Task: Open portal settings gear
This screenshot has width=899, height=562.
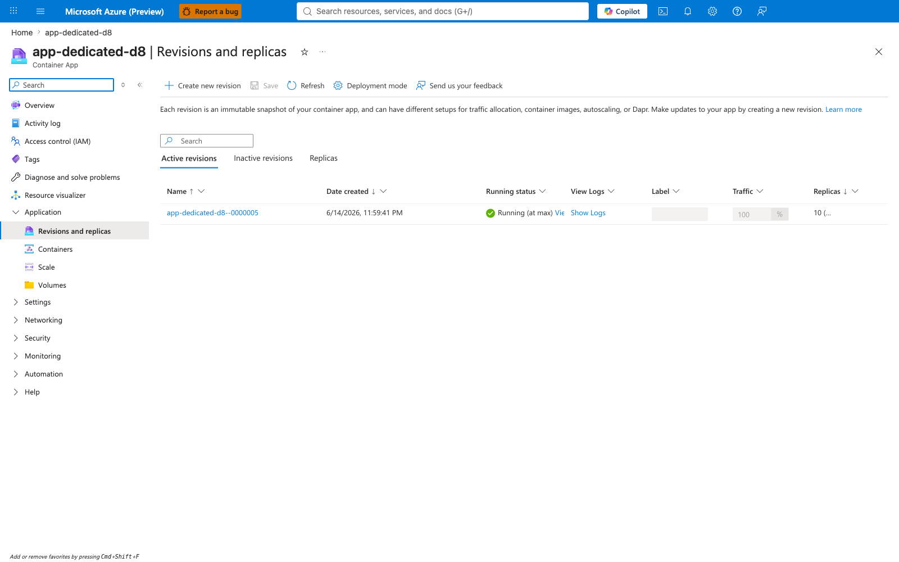Action: (x=712, y=11)
